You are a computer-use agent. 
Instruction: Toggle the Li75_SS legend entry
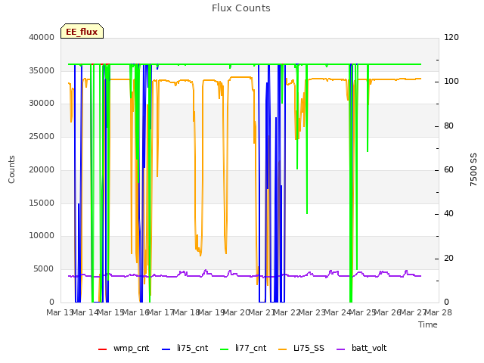coord(301,348)
